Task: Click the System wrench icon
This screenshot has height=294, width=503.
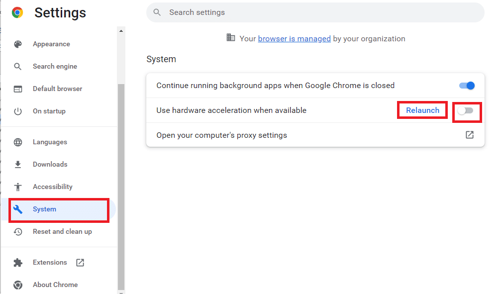Action: pyautogui.click(x=18, y=209)
